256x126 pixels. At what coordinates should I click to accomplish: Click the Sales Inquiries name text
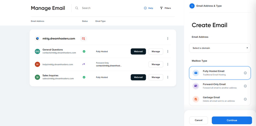coord(50,75)
